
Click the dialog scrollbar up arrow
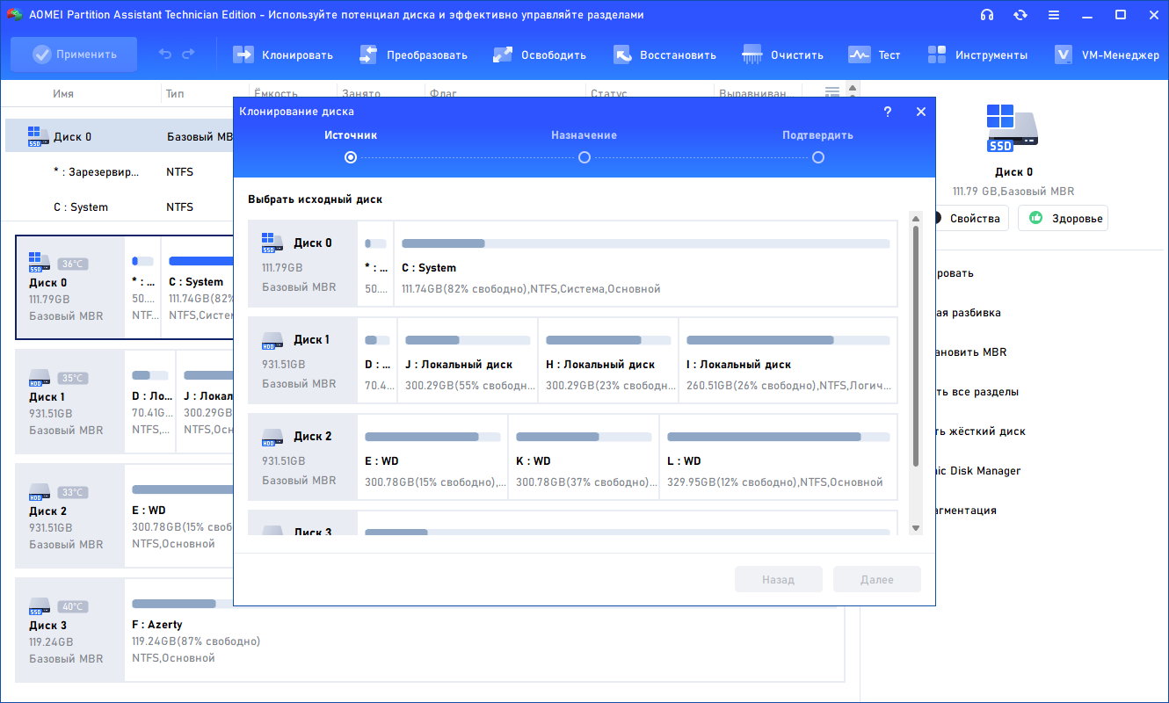point(916,218)
